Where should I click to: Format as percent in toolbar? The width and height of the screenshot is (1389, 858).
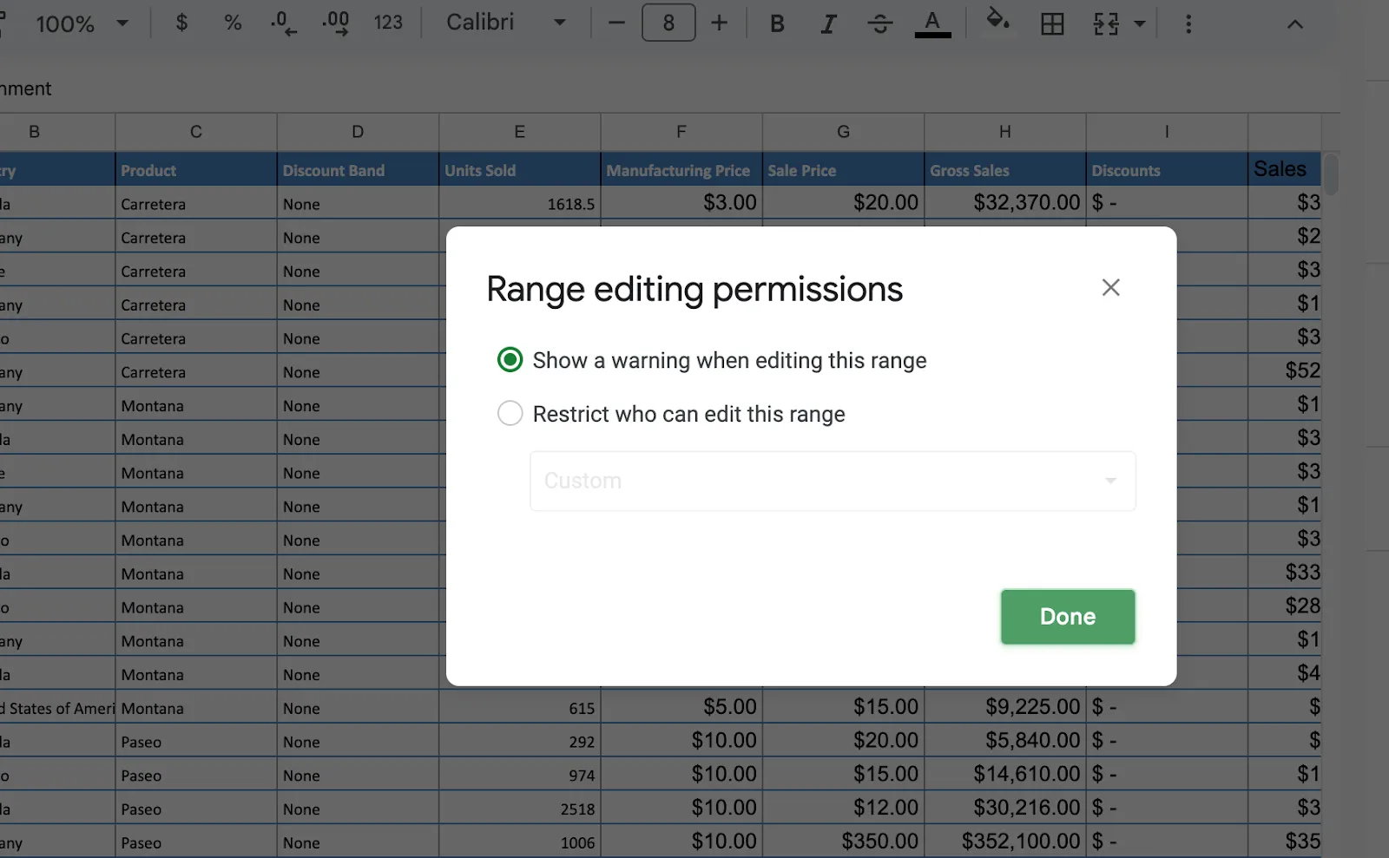pyautogui.click(x=233, y=23)
